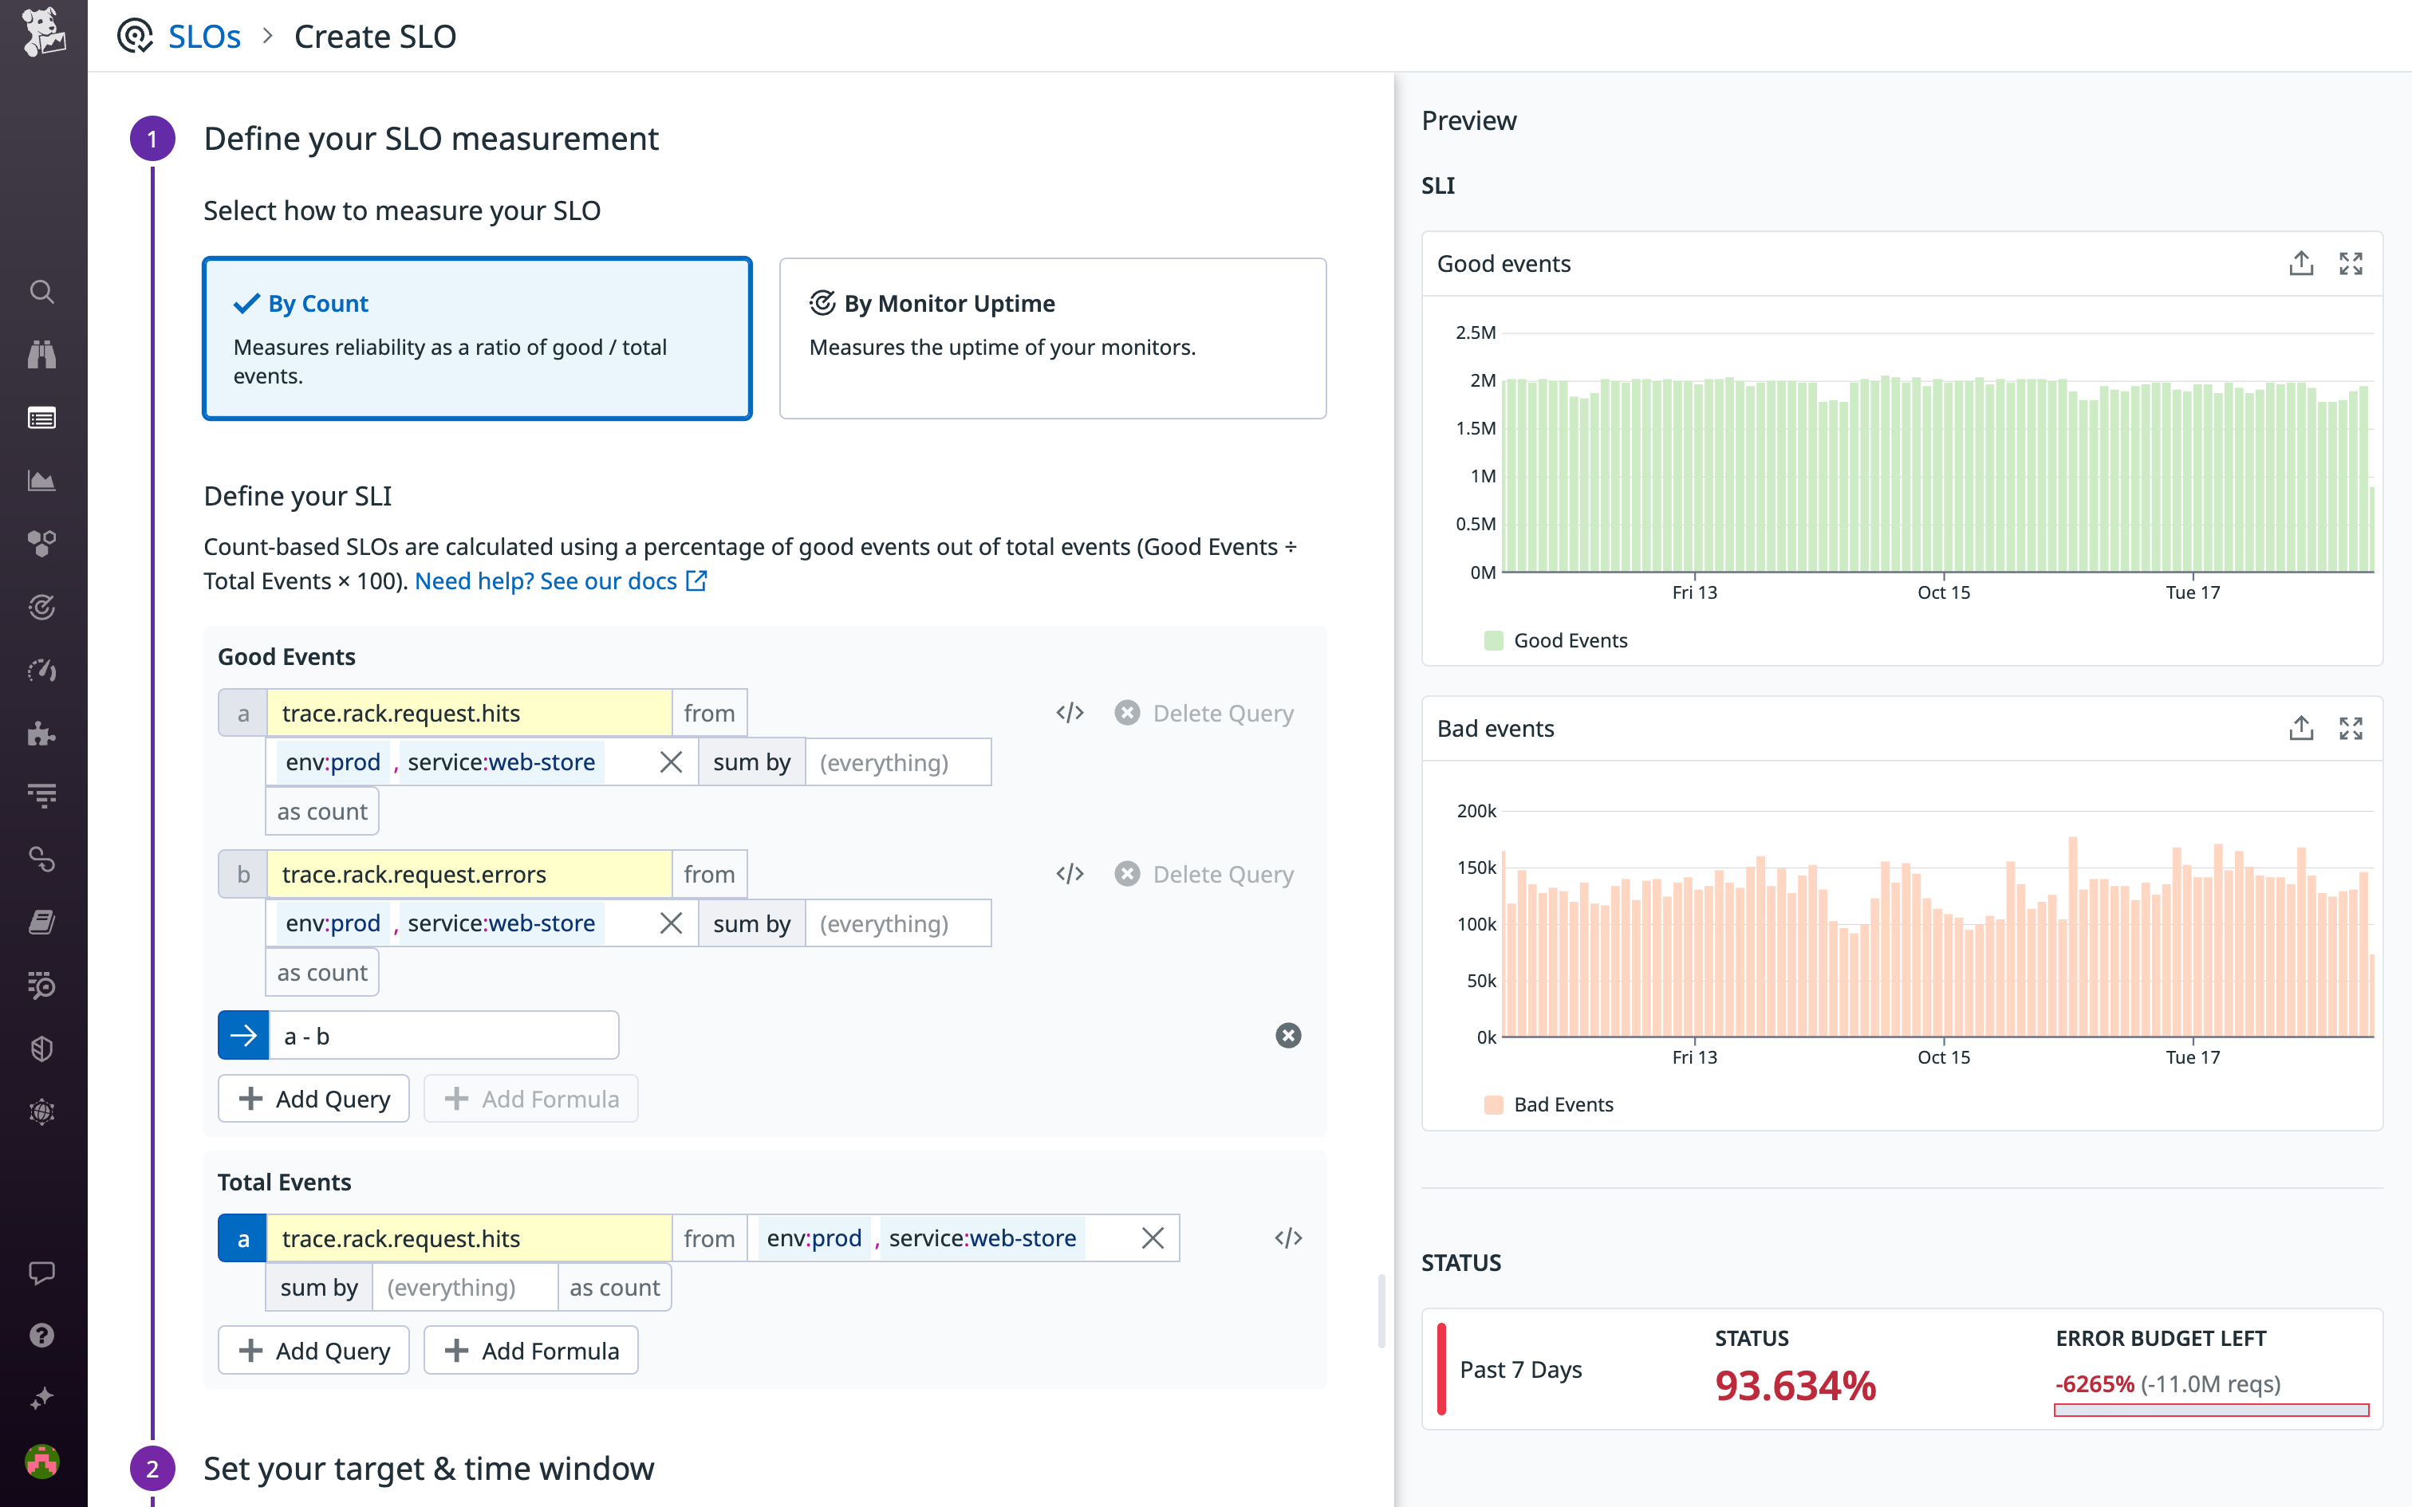This screenshot has width=2412, height=1507.
Task: Select the Notebooks icon in the sidebar
Action: (41, 920)
